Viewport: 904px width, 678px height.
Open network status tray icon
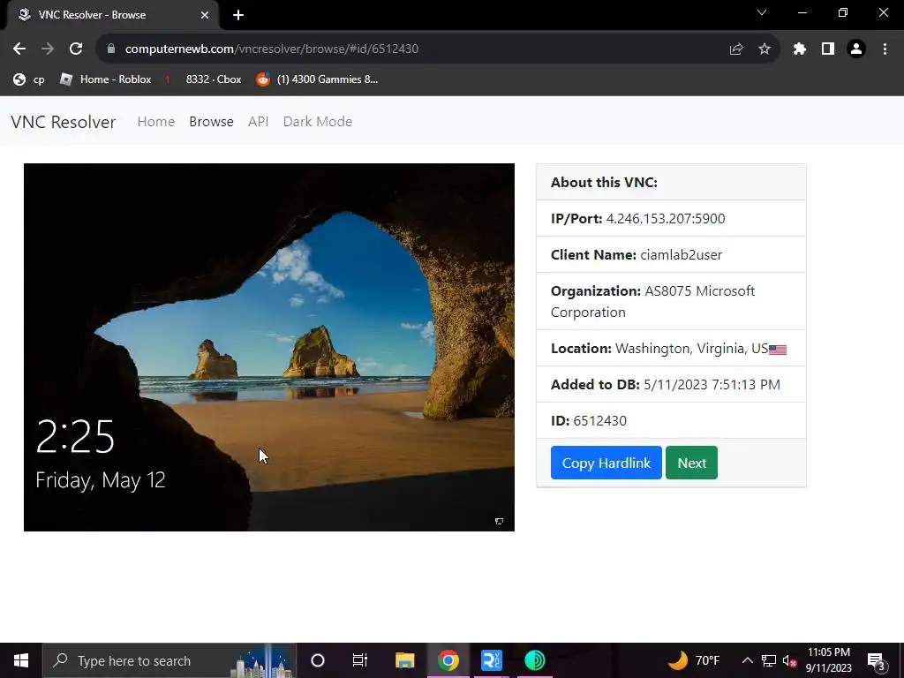(769, 660)
